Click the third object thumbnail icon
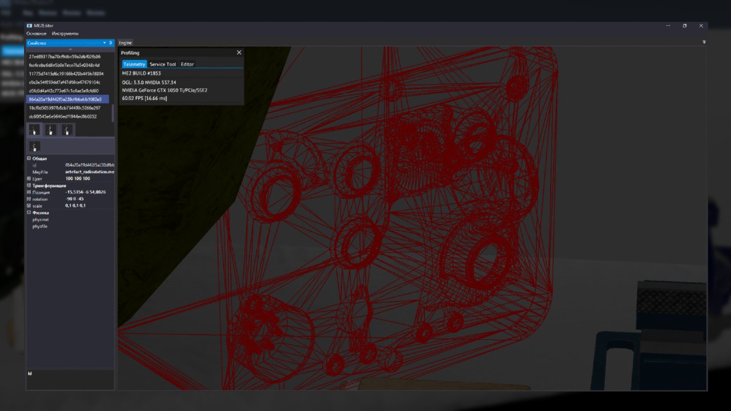This screenshot has height=411, width=731. [67, 130]
